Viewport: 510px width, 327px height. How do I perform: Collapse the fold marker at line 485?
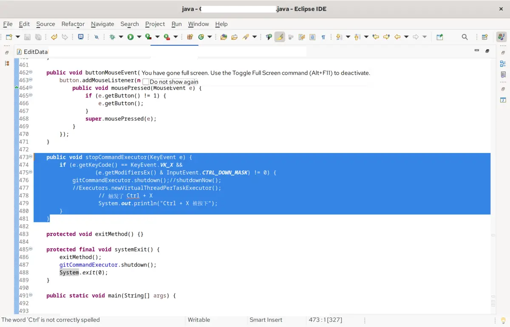31,249
